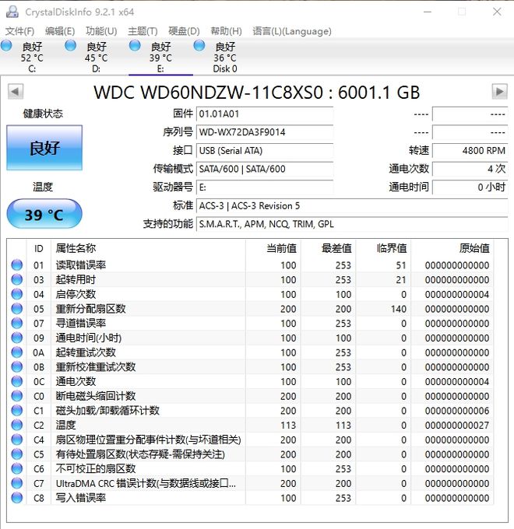Image resolution: width=514 pixels, height=529 pixels.
Task: Click the serial number field WD-WX72DA3F9014
Action: pos(265,132)
